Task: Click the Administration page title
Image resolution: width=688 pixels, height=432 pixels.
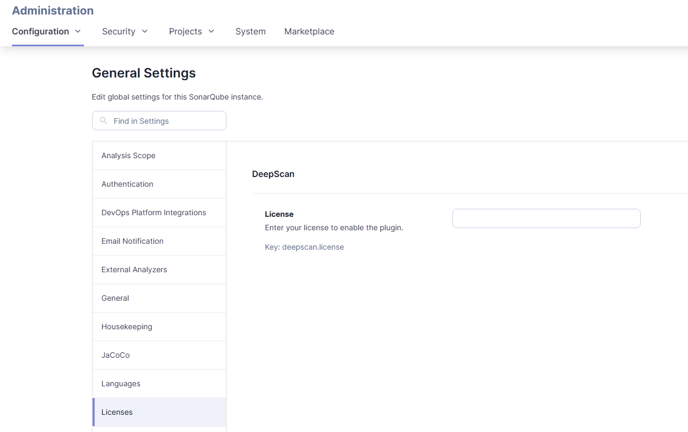Action: [53, 11]
